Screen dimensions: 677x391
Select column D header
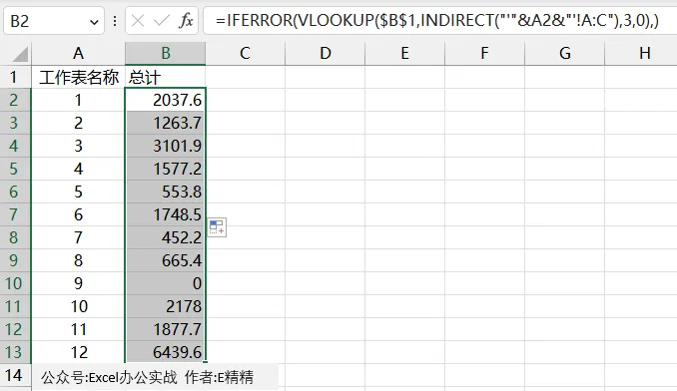click(325, 54)
